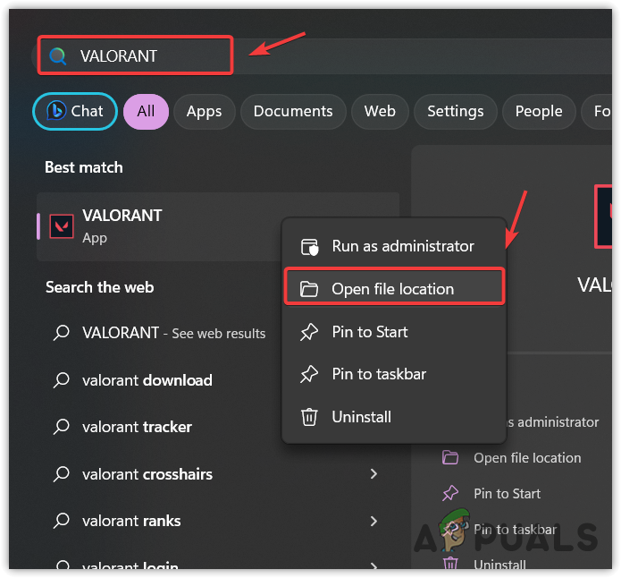Switch to the Apps filter tab

[204, 112]
